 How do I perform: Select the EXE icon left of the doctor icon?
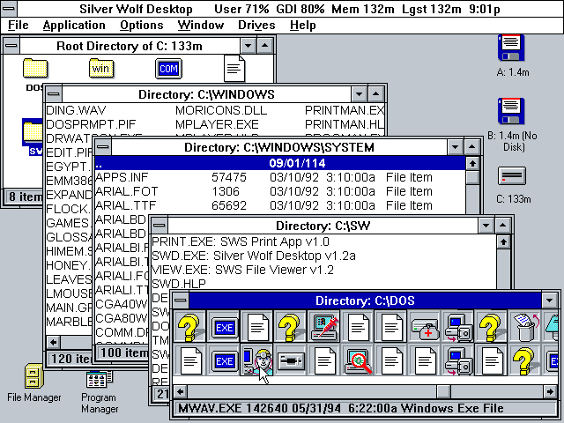(x=224, y=360)
